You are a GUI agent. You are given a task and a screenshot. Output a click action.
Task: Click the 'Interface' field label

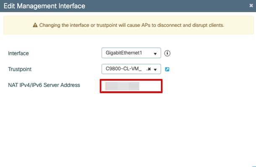[x=18, y=53]
